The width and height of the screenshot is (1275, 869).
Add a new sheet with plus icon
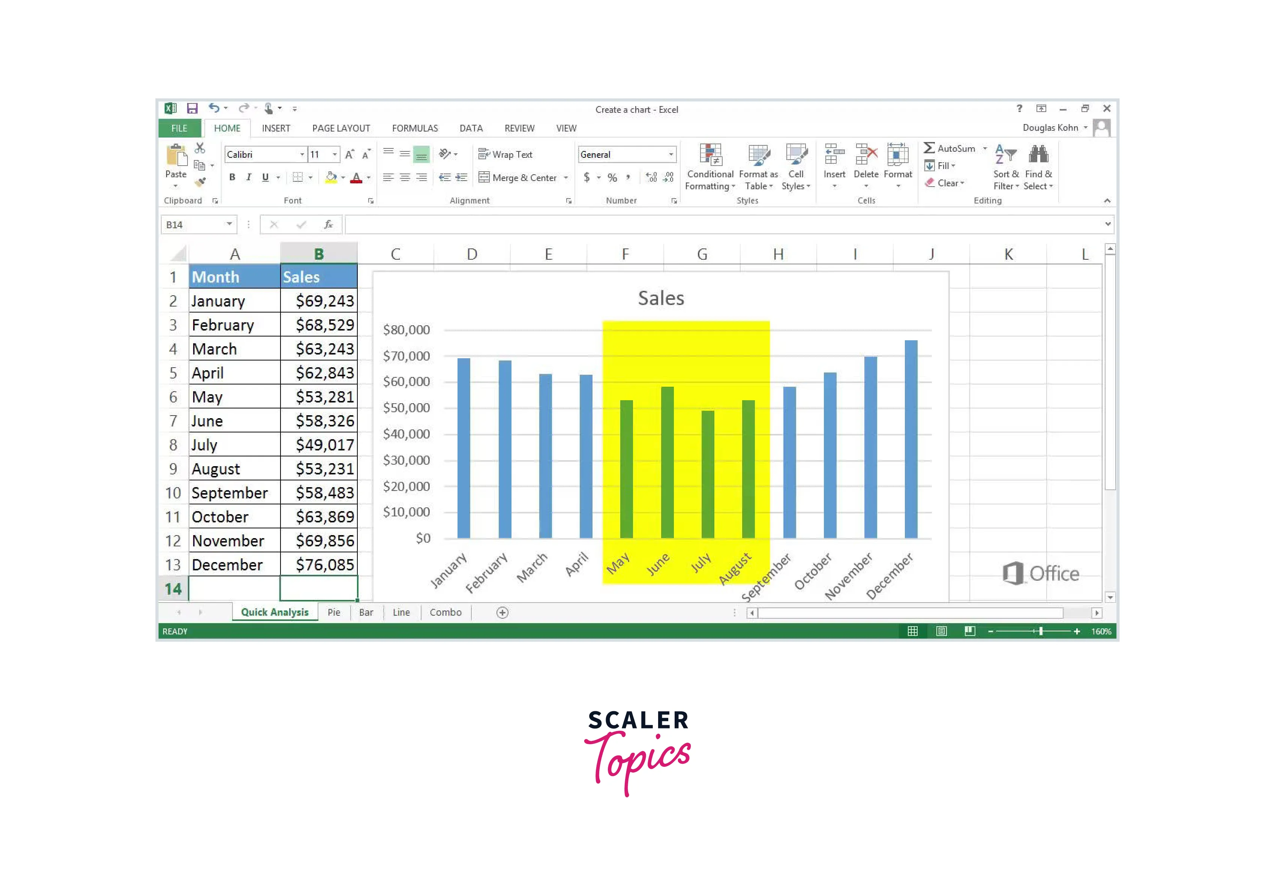coord(502,612)
